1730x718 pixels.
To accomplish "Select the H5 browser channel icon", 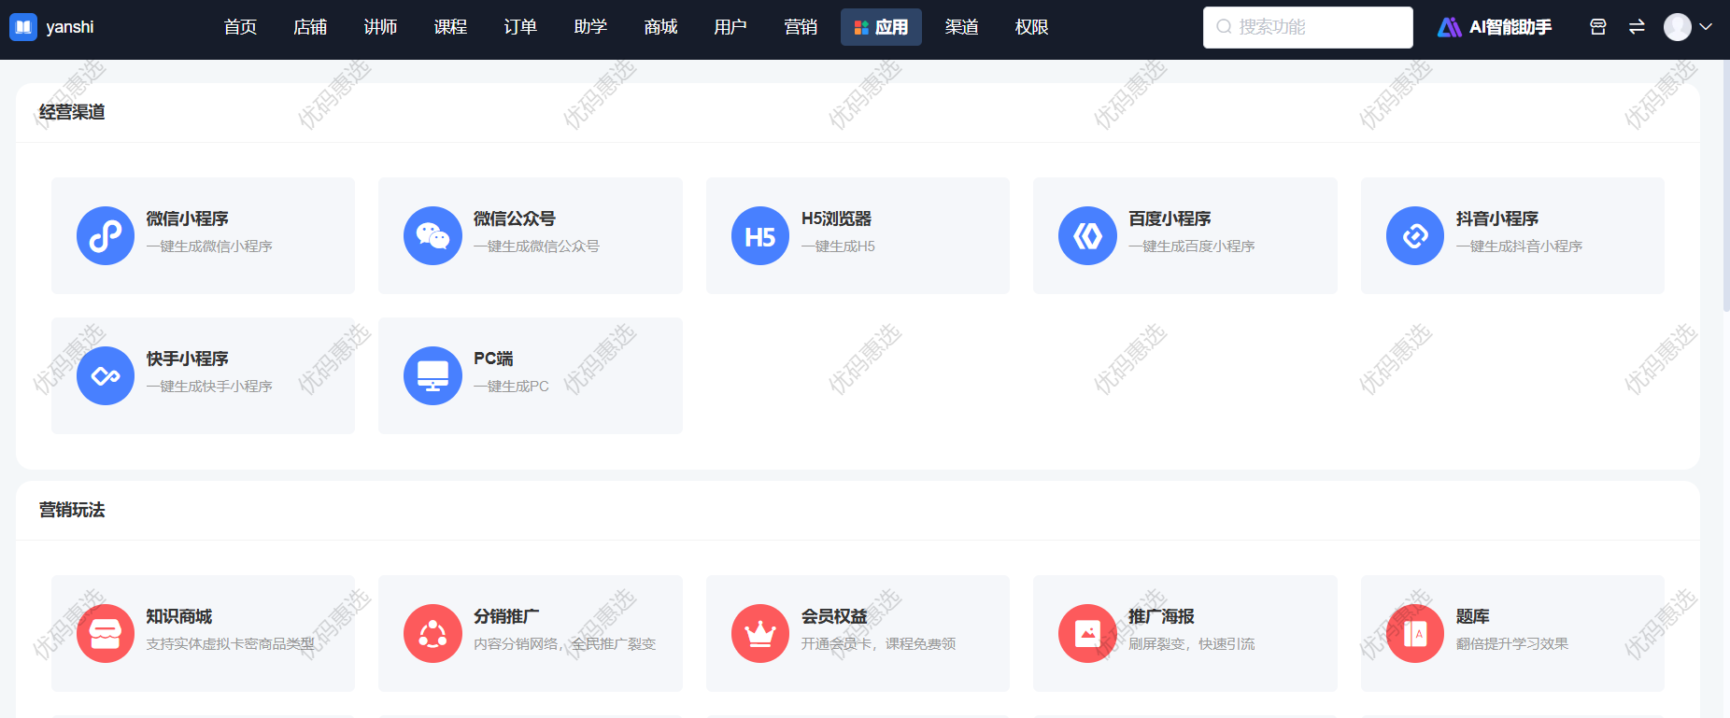I will click(x=760, y=236).
